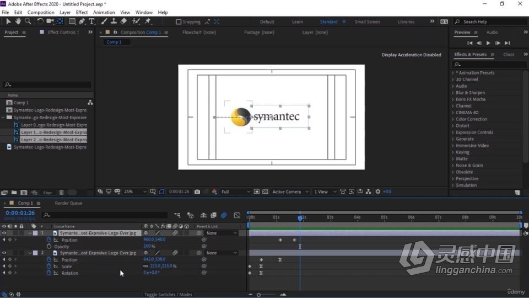Select the Eraser tool

[124, 22]
